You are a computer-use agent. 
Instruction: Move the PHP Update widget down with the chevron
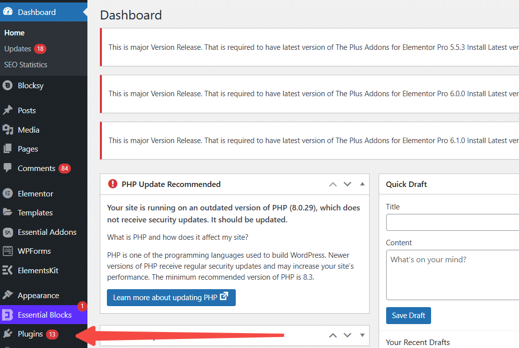tap(347, 184)
